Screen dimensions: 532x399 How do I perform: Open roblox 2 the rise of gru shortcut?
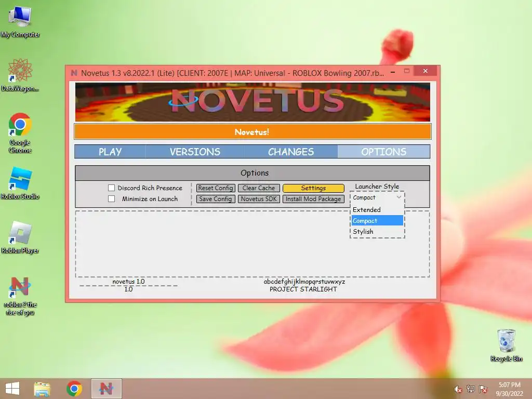[20, 296]
